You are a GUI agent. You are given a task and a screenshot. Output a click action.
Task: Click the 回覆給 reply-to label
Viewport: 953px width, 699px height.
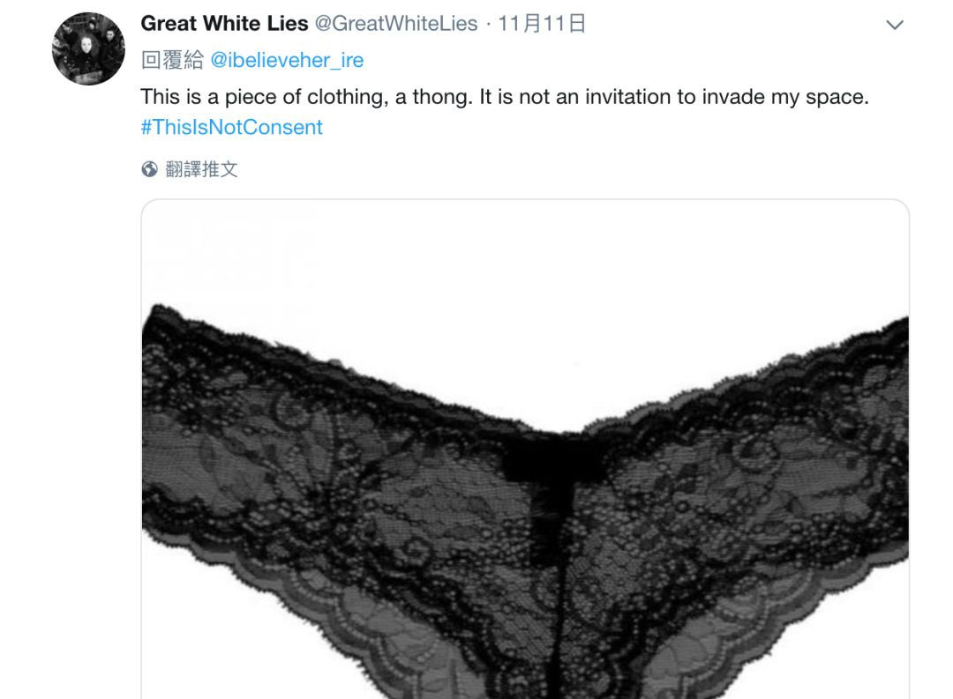[x=173, y=60]
